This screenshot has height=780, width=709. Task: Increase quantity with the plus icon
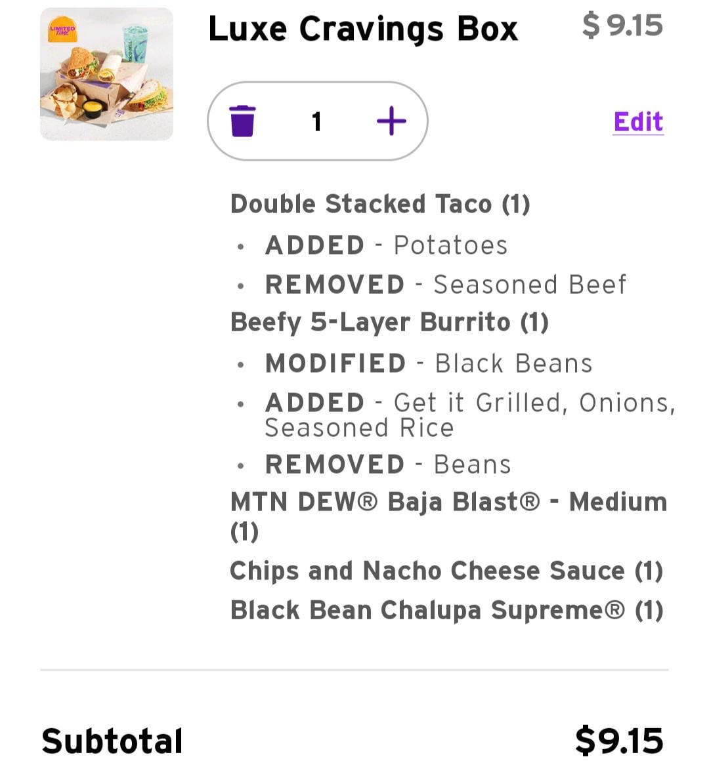coord(391,121)
